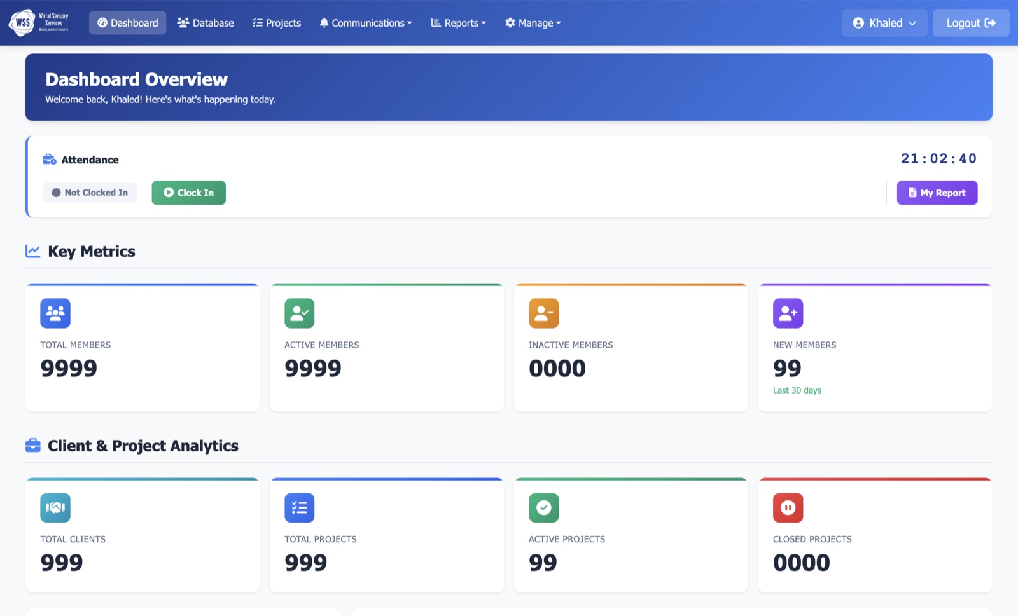Click the WSS logo in the navbar
The width and height of the screenshot is (1018, 616).
[x=38, y=23]
